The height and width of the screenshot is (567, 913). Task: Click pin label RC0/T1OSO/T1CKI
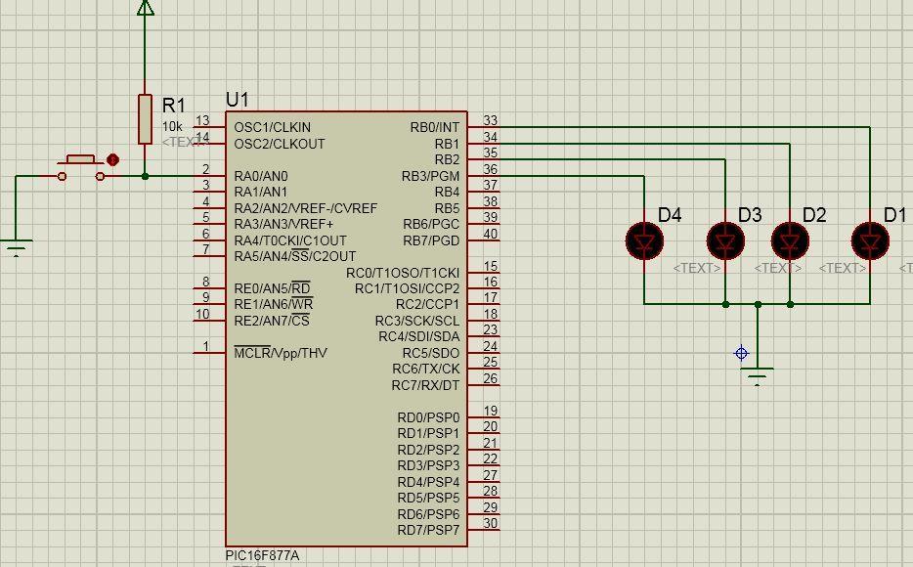coord(403,273)
